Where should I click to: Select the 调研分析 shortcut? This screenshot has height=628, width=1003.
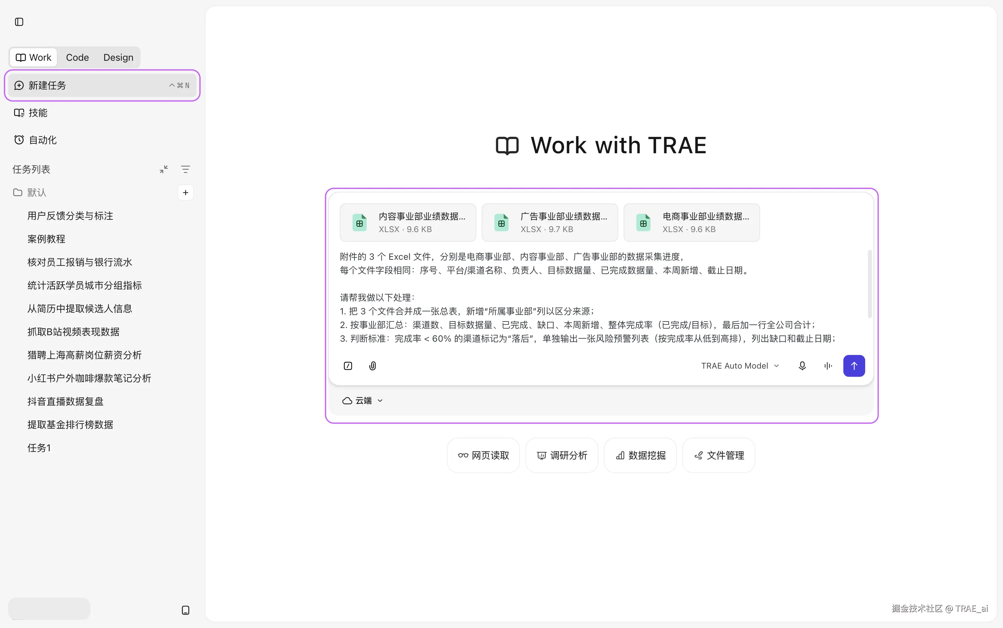pyautogui.click(x=562, y=456)
